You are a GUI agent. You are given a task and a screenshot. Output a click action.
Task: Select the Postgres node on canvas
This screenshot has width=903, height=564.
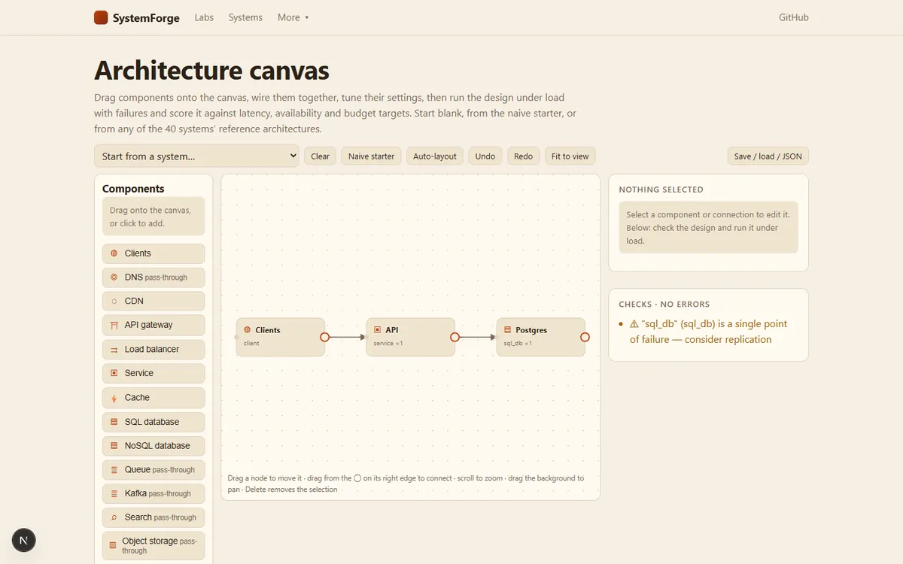click(541, 337)
